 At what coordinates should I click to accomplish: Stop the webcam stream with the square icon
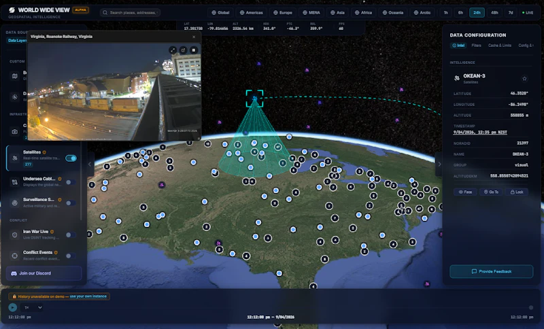[x=194, y=50]
